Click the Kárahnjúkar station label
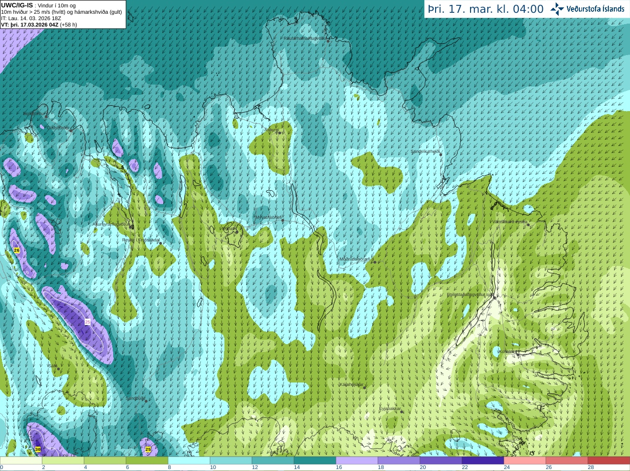The image size is (630, 471). click(351, 384)
